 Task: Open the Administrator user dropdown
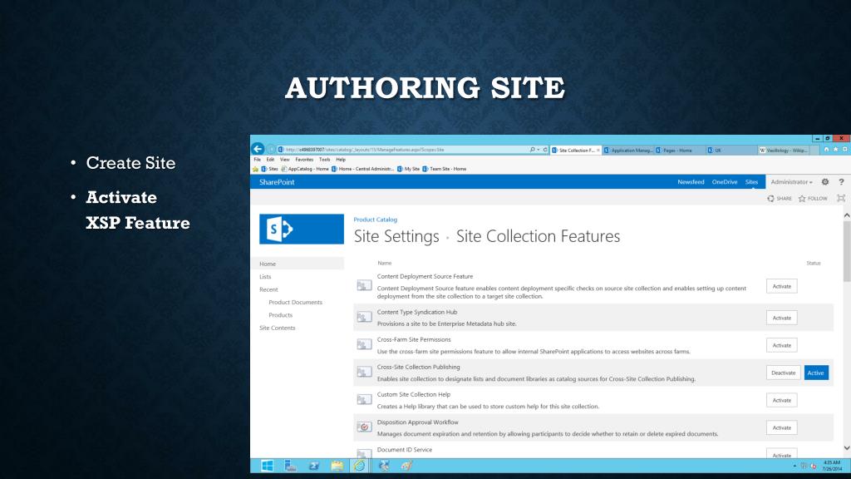click(791, 182)
